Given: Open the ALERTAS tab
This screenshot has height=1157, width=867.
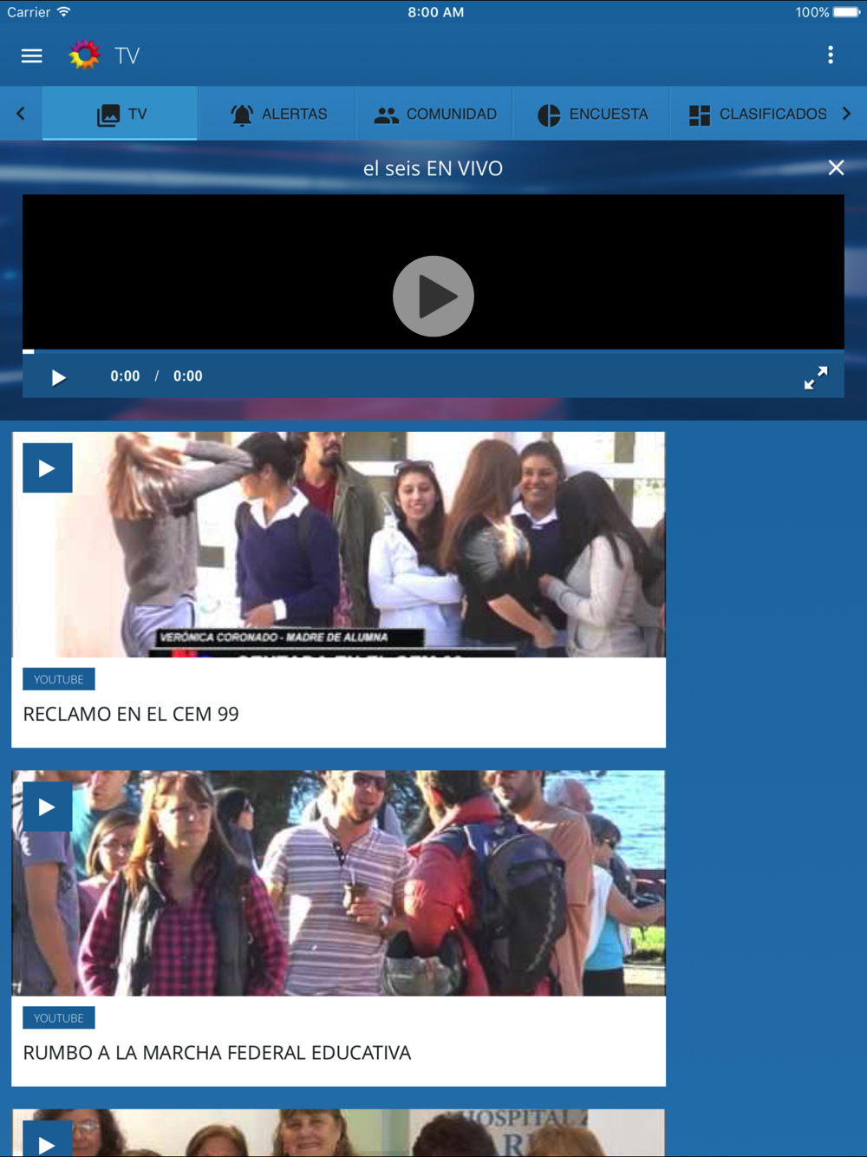Looking at the screenshot, I should [x=277, y=114].
